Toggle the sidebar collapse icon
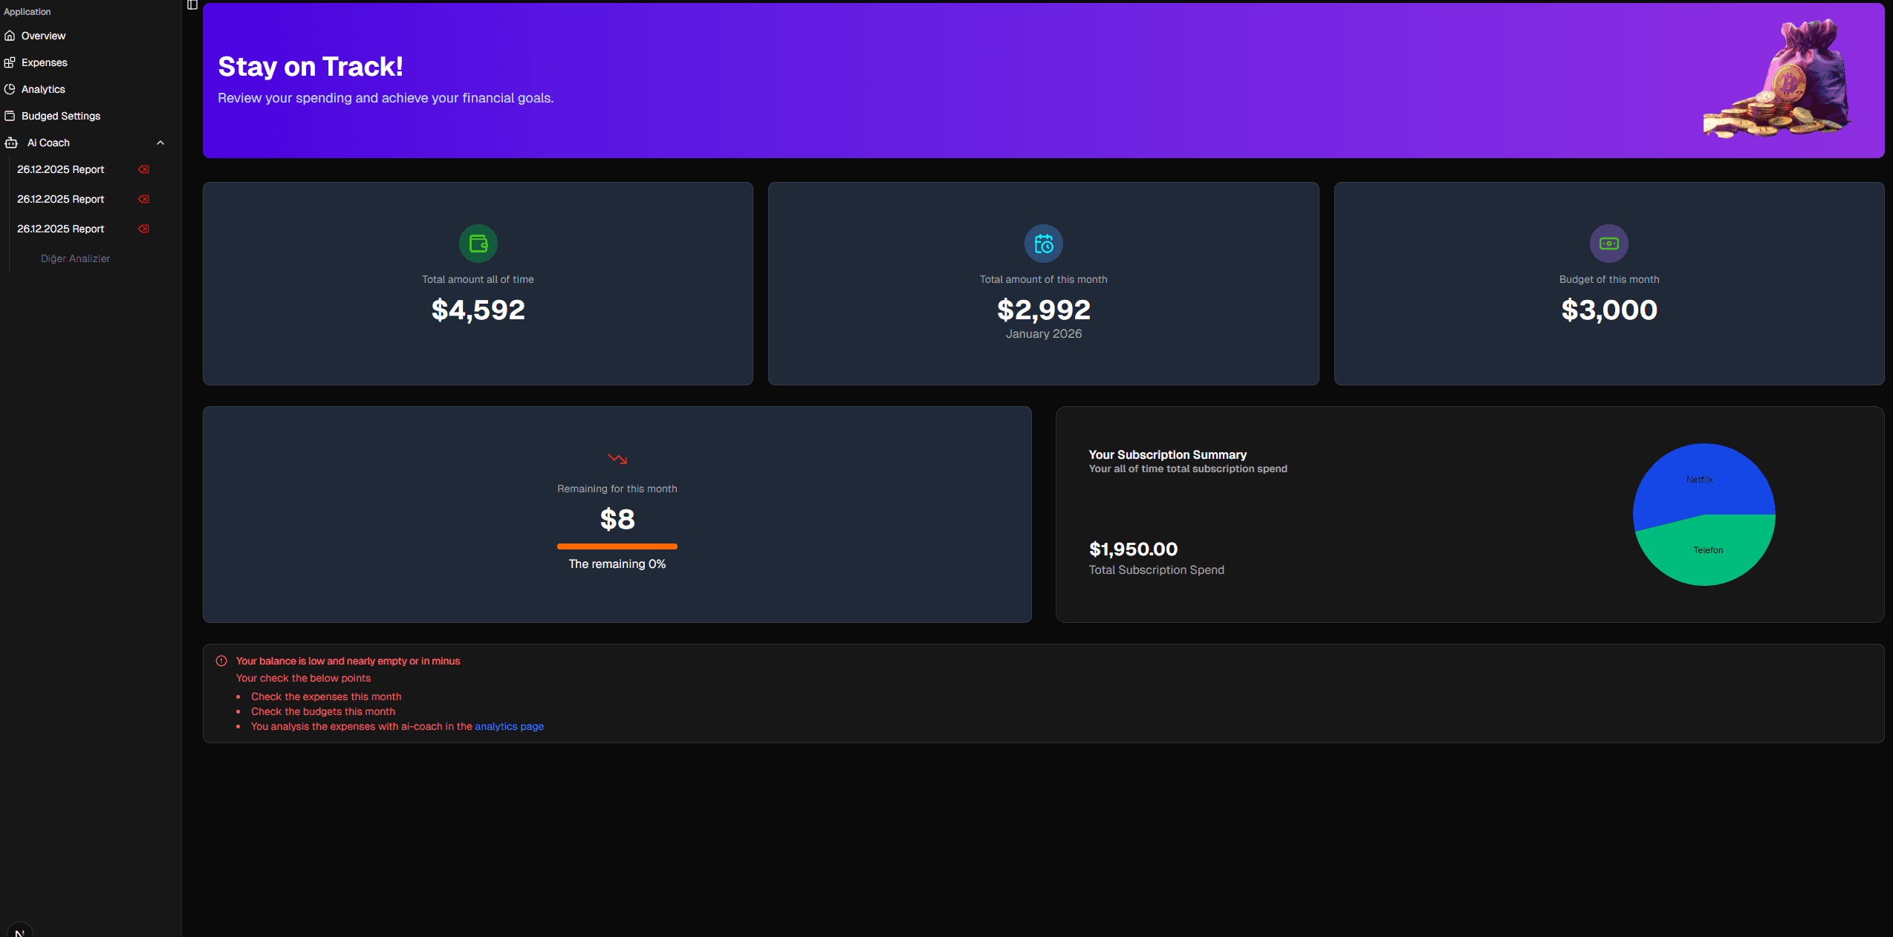1893x937 pixels. [192, 5]
